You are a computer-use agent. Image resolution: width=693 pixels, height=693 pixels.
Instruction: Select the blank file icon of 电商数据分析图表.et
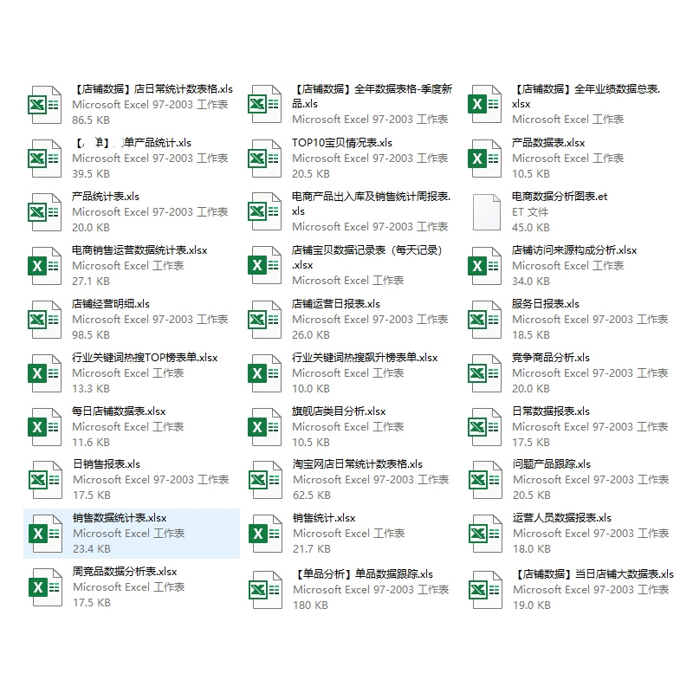pos(487,212)
